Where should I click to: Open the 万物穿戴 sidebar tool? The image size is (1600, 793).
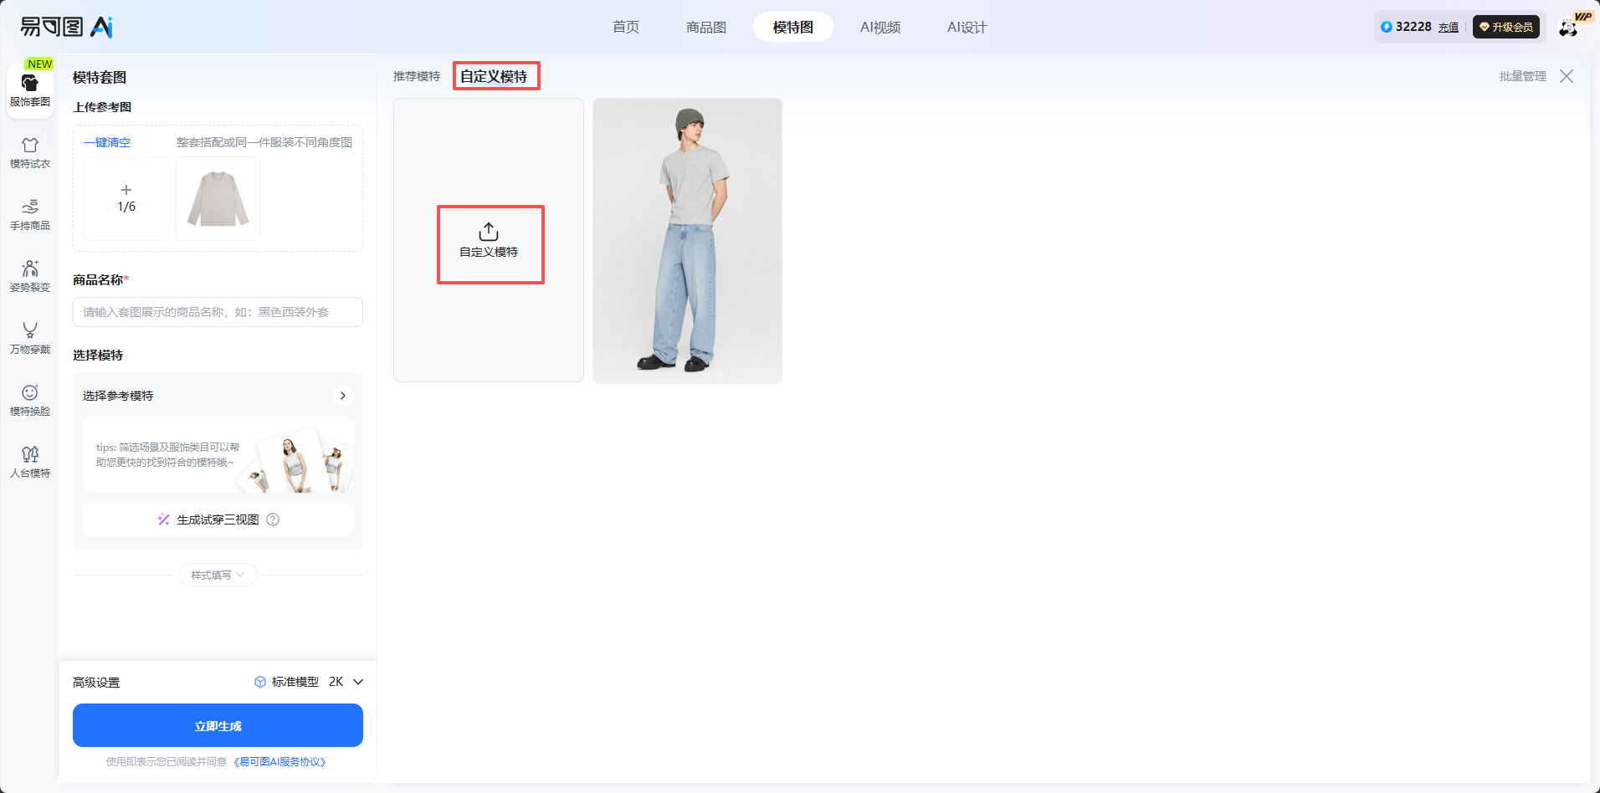tap(30, 339)
